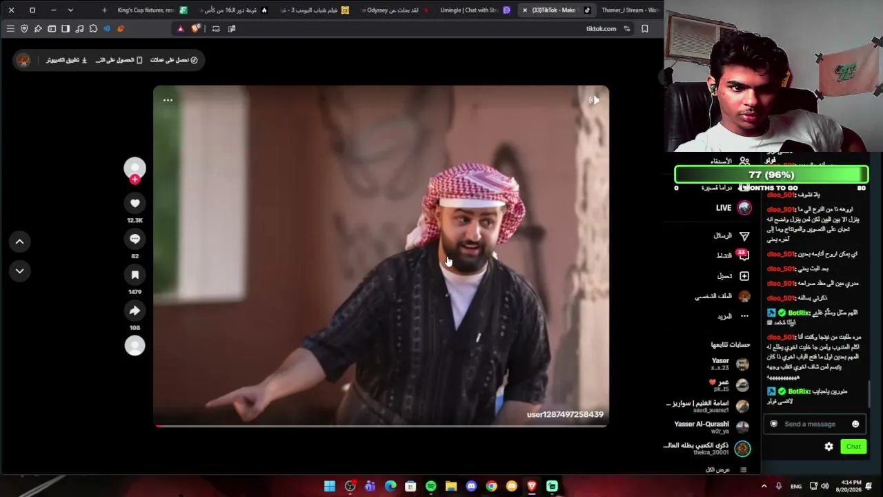Go to the next video with the down arrow

[19, 271]
